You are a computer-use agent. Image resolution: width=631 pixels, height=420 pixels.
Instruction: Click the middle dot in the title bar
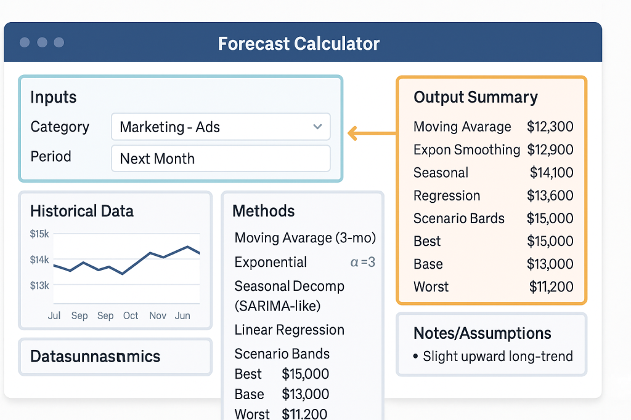(x=42, y=42)
